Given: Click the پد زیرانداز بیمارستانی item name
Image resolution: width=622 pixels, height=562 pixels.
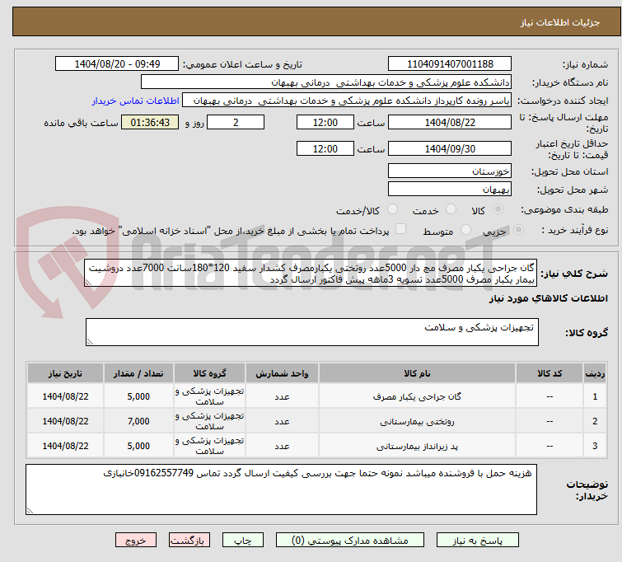Looking at the screenshot, I should [x=417, y=447].
